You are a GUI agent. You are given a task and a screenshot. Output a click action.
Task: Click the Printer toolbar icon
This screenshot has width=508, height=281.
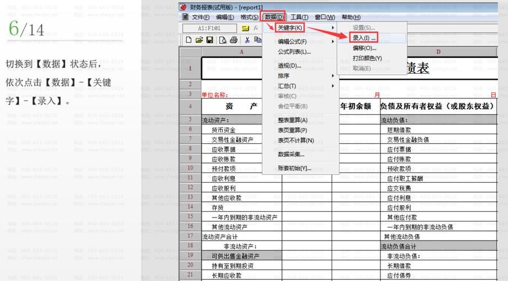[233, 40]
